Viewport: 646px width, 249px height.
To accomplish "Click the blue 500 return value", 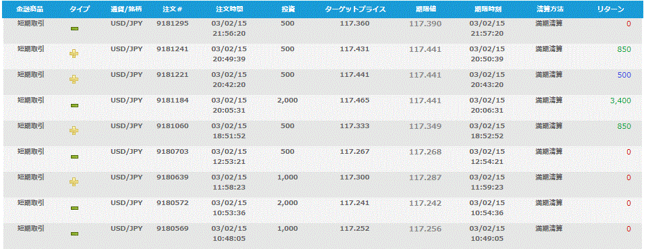I will pyautogui.click(x=624, y=75).
